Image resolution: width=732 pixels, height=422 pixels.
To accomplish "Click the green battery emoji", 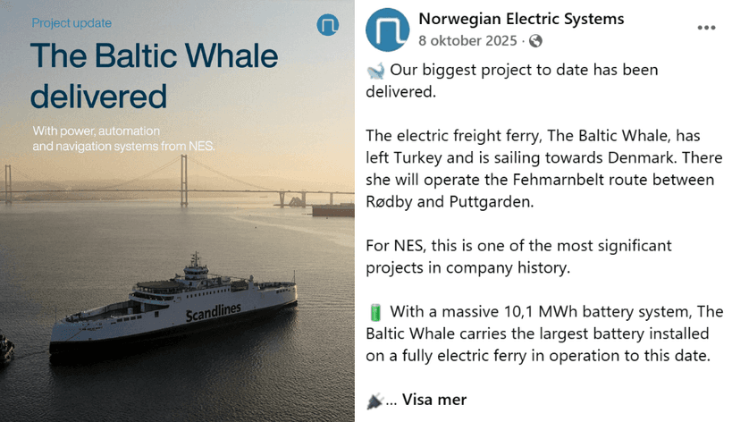I will [x=374, y=313].
